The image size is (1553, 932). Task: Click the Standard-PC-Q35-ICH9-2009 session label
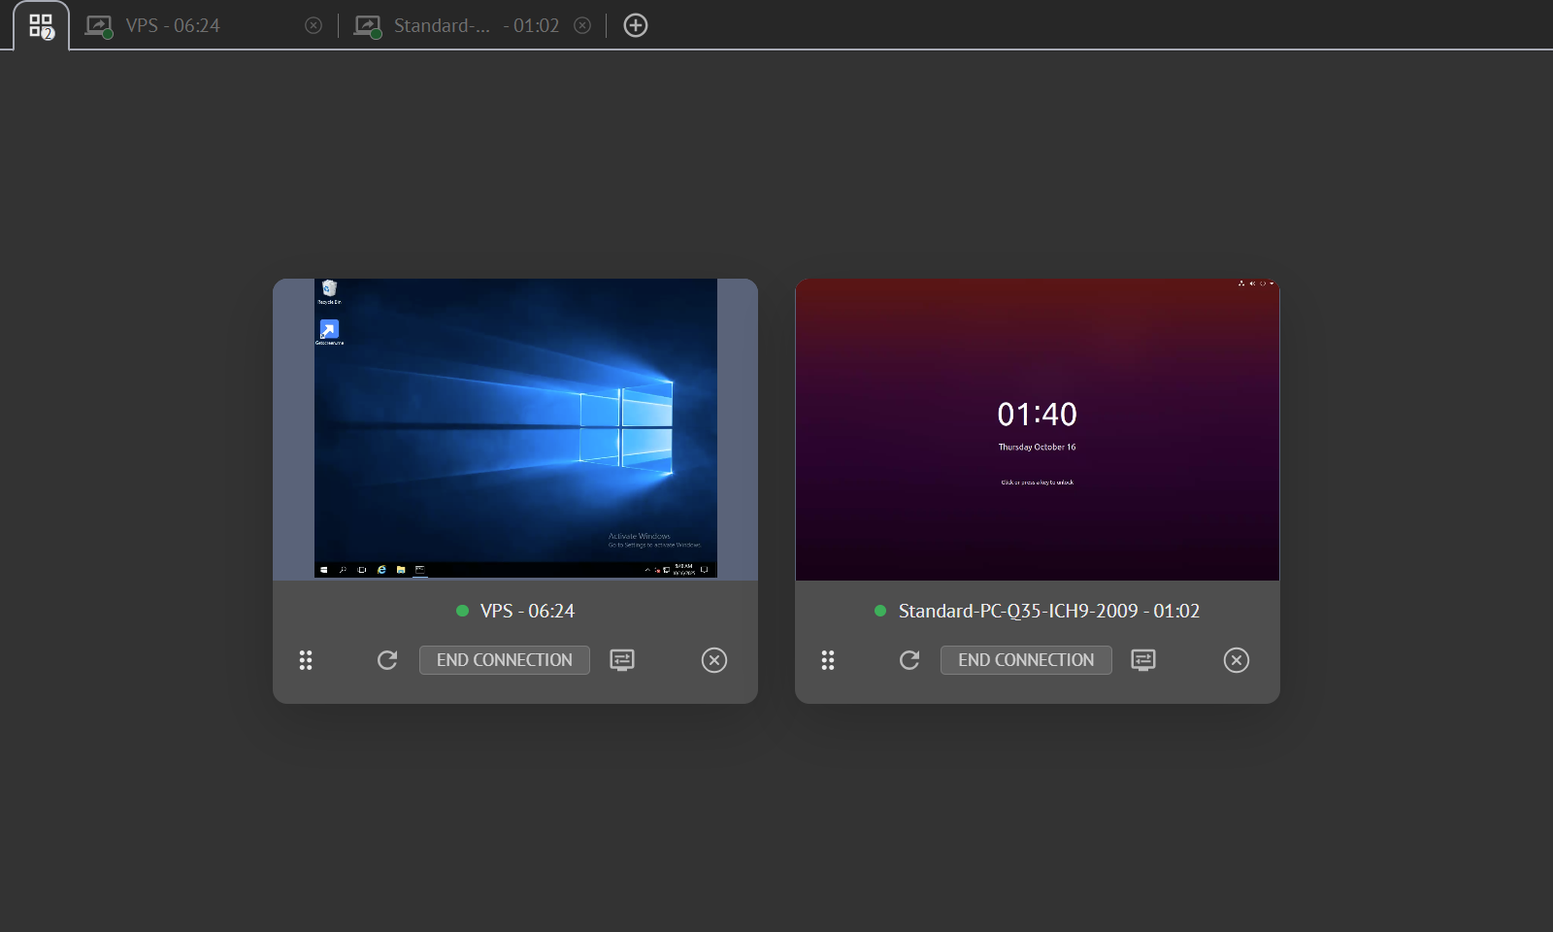click(x=1048, y=611)
